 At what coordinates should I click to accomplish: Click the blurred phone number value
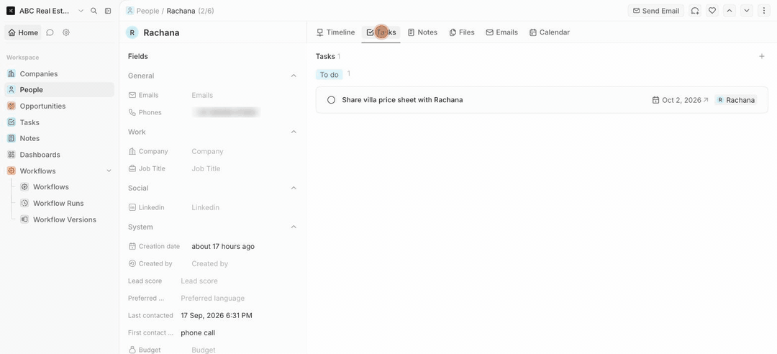click(226, 112)
